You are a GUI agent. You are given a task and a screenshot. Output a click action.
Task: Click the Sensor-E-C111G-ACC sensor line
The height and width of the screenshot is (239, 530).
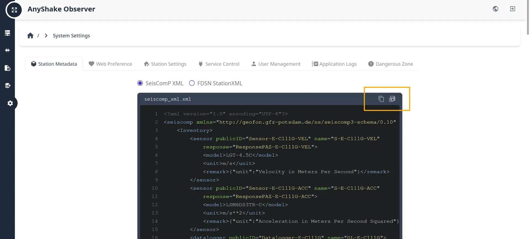285,188
